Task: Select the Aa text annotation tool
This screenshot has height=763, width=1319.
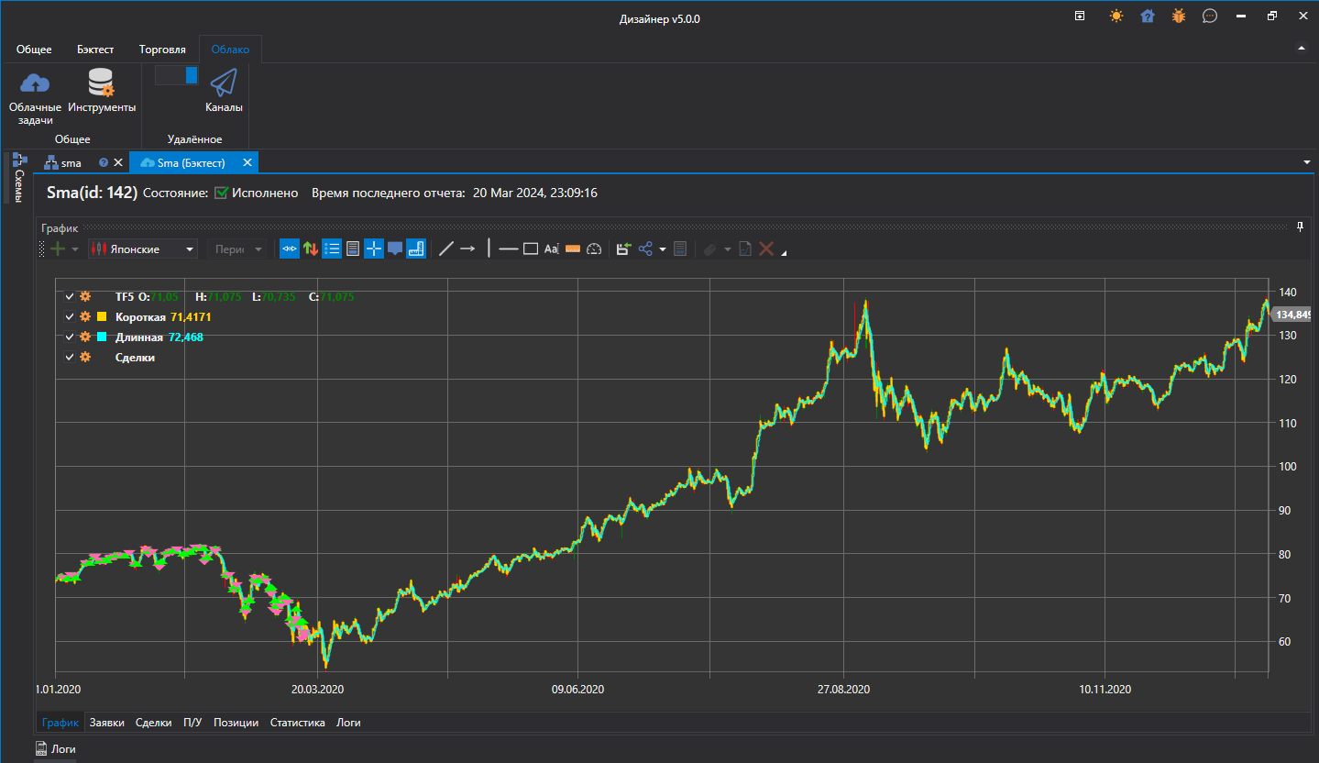Action: [x=552, y=249]
